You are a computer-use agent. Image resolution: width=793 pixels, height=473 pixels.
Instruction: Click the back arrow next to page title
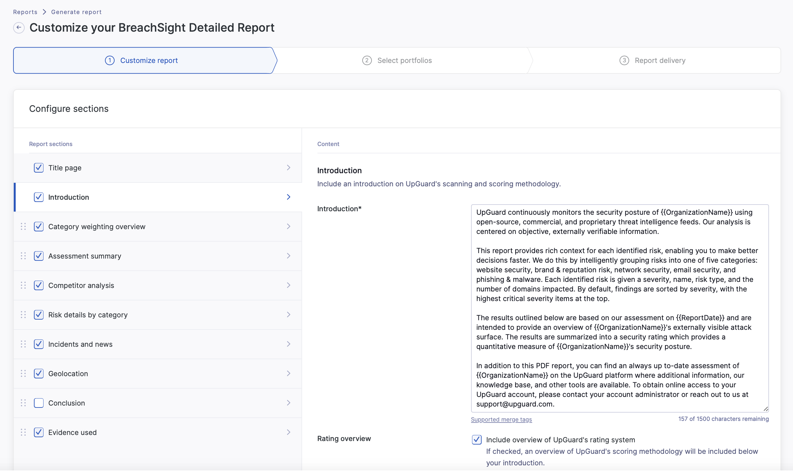[19, 27]
